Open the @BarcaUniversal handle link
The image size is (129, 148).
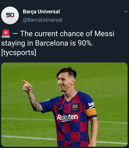tap(42, 20)
